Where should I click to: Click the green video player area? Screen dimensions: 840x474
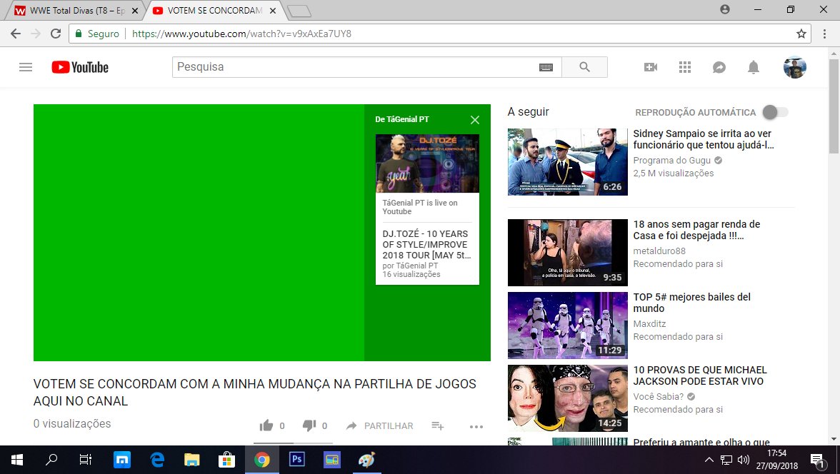[x=199, y=233]
